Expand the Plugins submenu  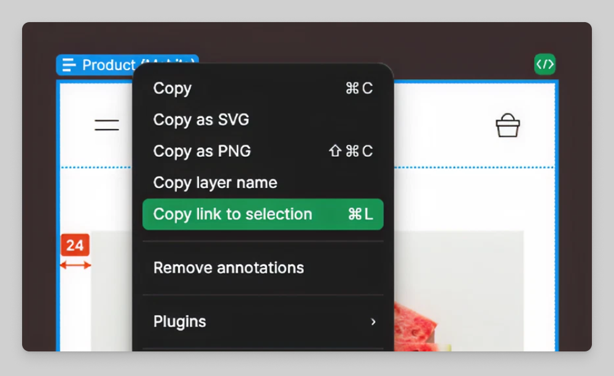point(179,321)
